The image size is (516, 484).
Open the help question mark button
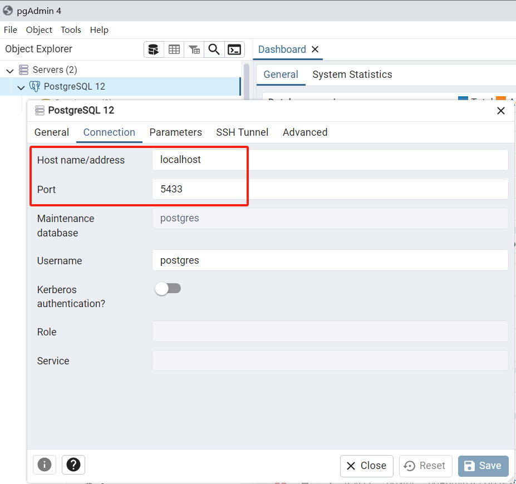coord(73,465)
